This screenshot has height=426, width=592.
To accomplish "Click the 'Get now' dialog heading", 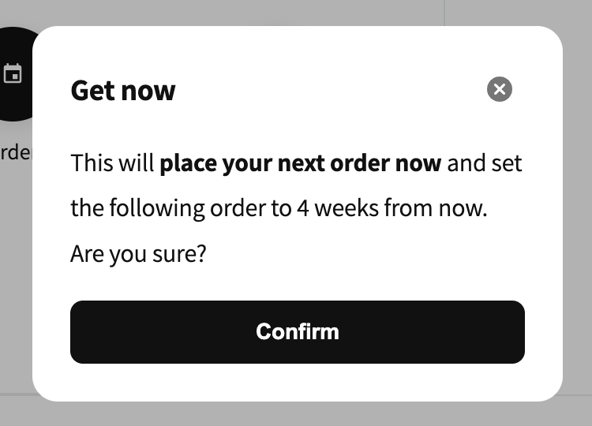I will point(123,91).
